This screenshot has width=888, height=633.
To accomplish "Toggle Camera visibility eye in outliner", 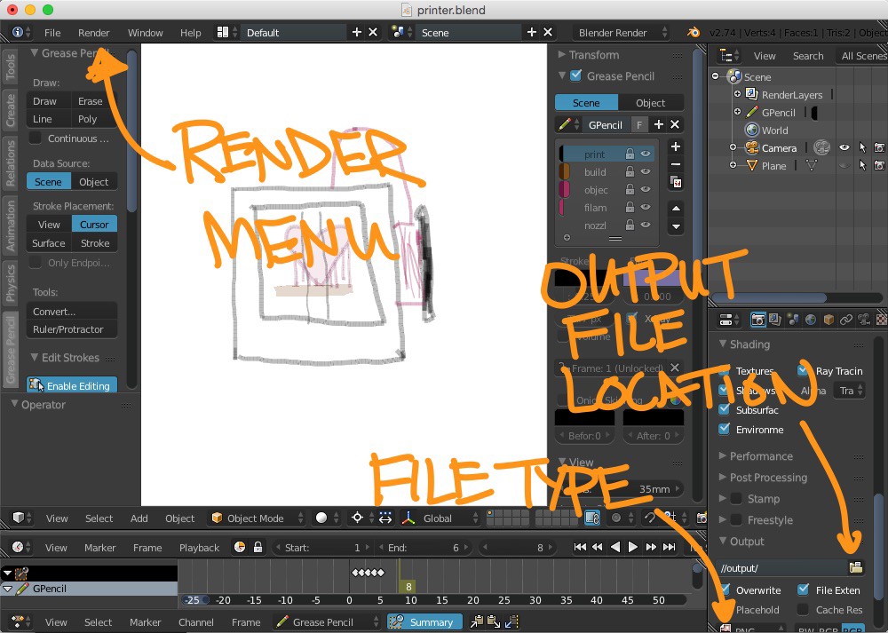I will [x=844, y=147].
